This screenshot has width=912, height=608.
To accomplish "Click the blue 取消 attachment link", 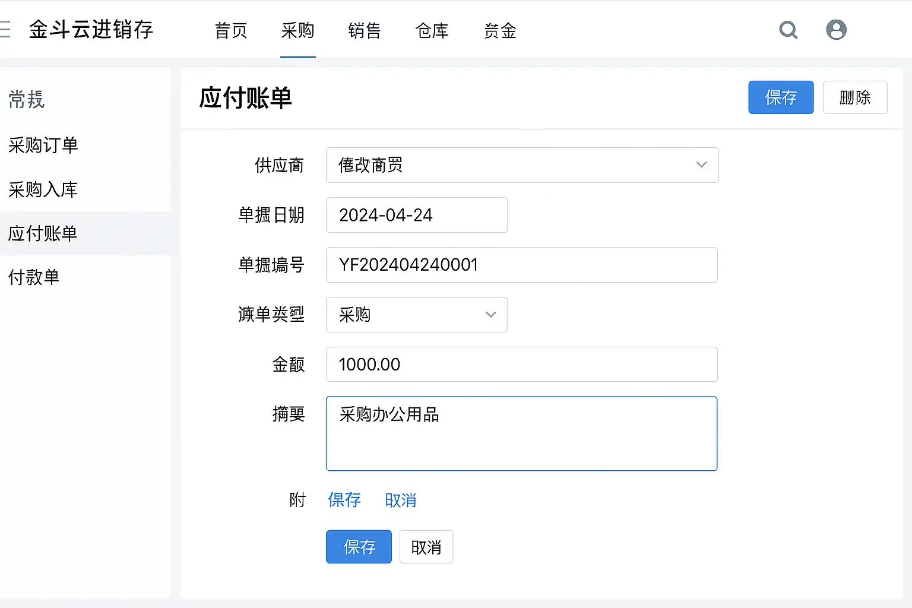I will click(x=401, y=501).
